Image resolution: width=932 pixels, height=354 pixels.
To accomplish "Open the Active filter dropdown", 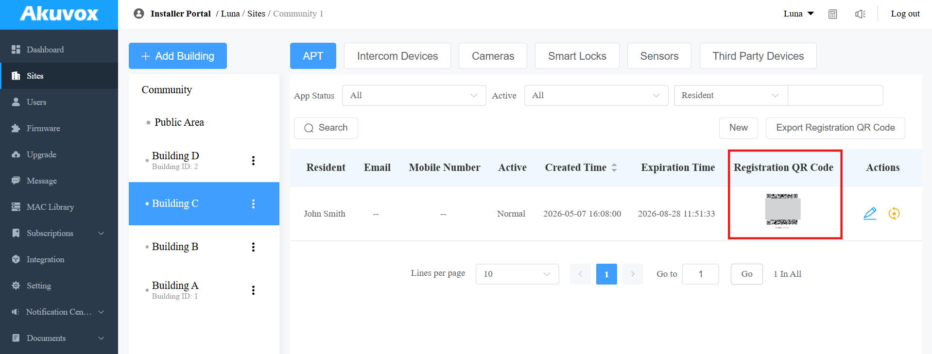I will coord(596,96).
